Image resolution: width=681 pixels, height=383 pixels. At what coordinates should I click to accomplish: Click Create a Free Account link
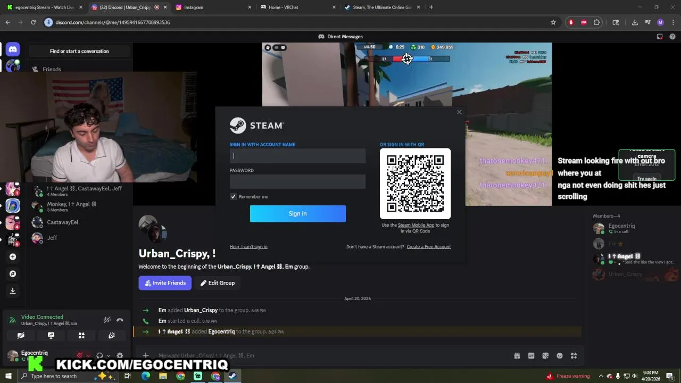(429, 247)
